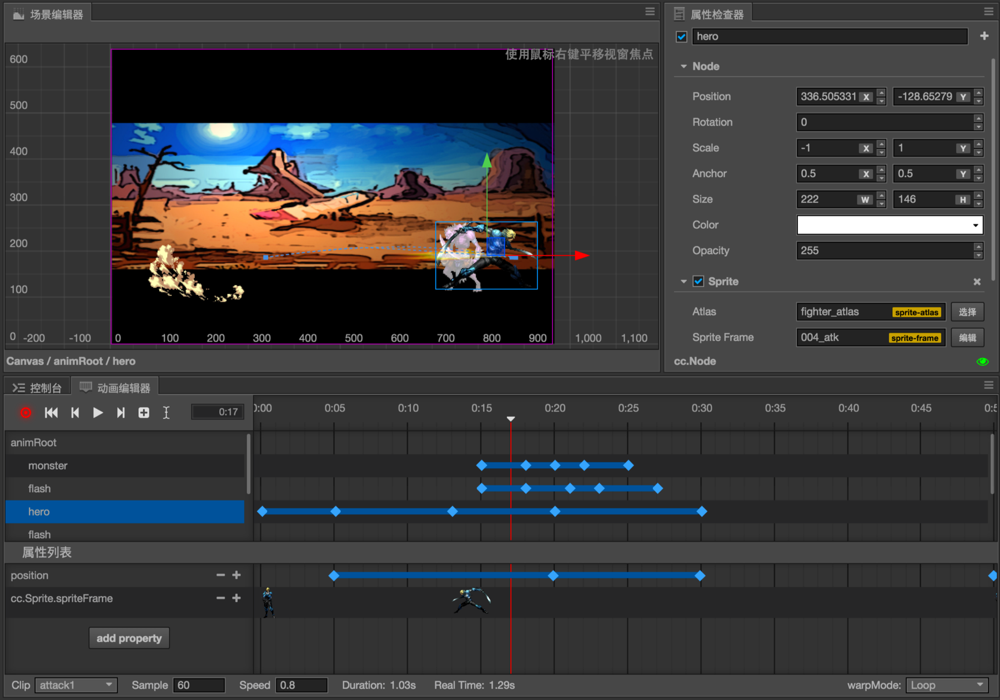Open the Clip attack1 dropdown

[x=76, y=685]
